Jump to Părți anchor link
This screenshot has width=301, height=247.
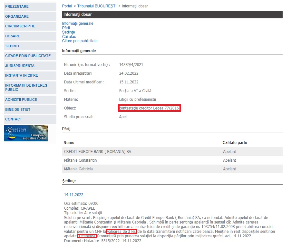(x=66, y=28)
